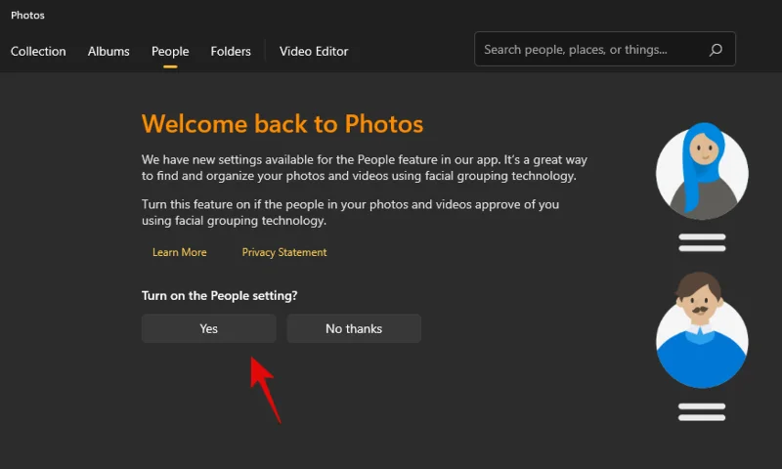Switch to the Collection tab
The width and height of the screenshot is (782, 469).
click(38, 52)
